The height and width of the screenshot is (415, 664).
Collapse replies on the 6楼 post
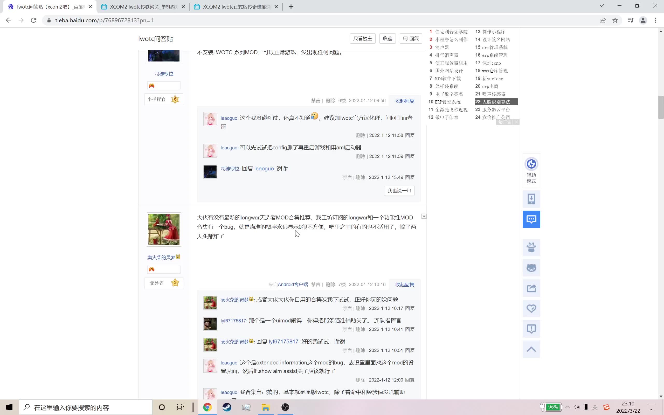[404, 101]
